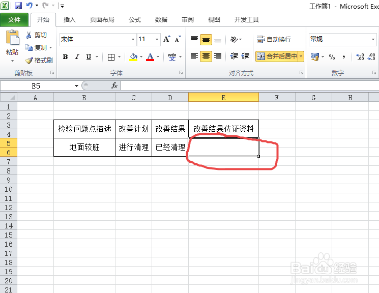379x293 pixels.
Task: Click the decrease font size icon
Action: (178, 39)
